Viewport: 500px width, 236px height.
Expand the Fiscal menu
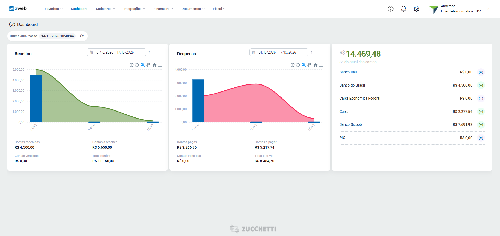coord(219,9)
